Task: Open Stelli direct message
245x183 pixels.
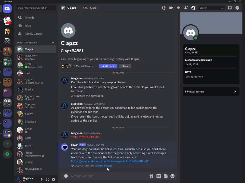Action: (36, 65)
